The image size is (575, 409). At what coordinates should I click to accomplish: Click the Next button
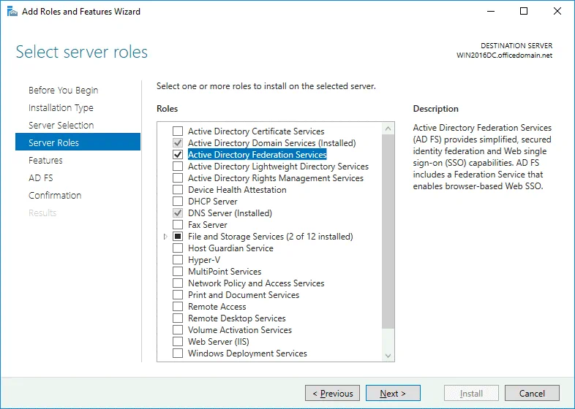tap(393, 394)
